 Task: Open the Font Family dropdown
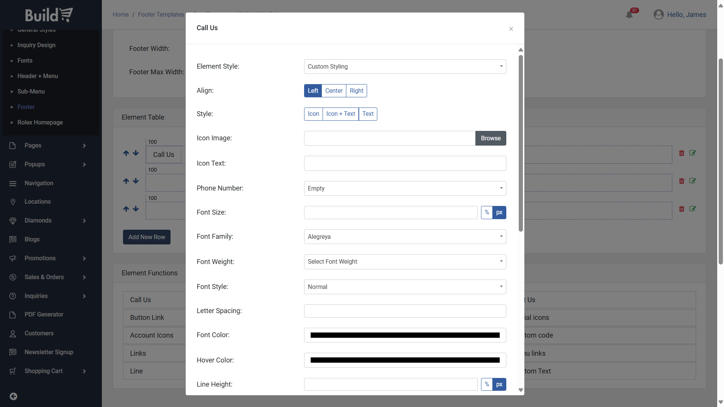point(404,237)
